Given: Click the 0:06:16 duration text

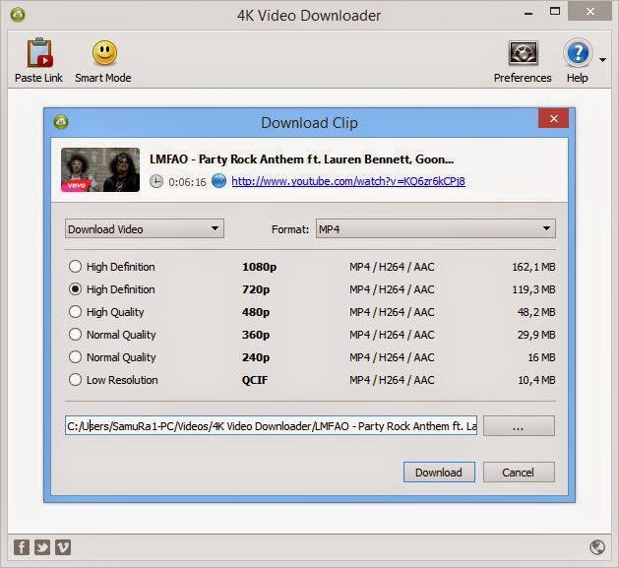Looking at the screenshot, I should tap(187, 182).
